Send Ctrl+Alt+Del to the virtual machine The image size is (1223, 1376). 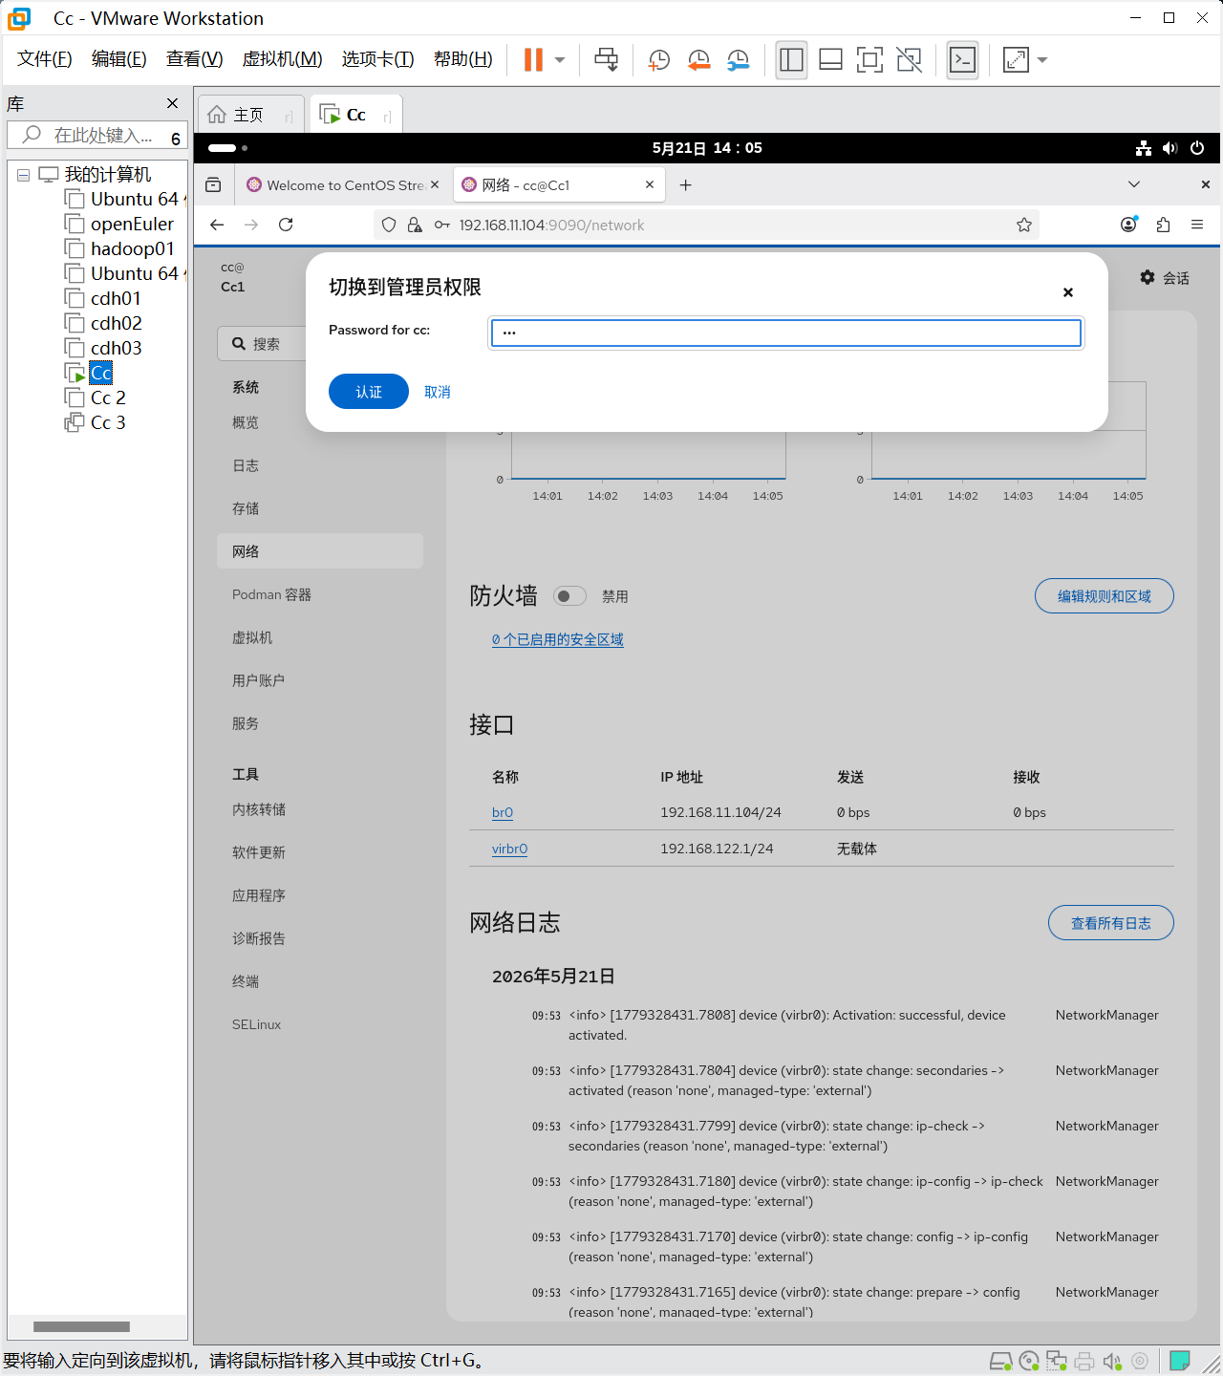[607, 59]
